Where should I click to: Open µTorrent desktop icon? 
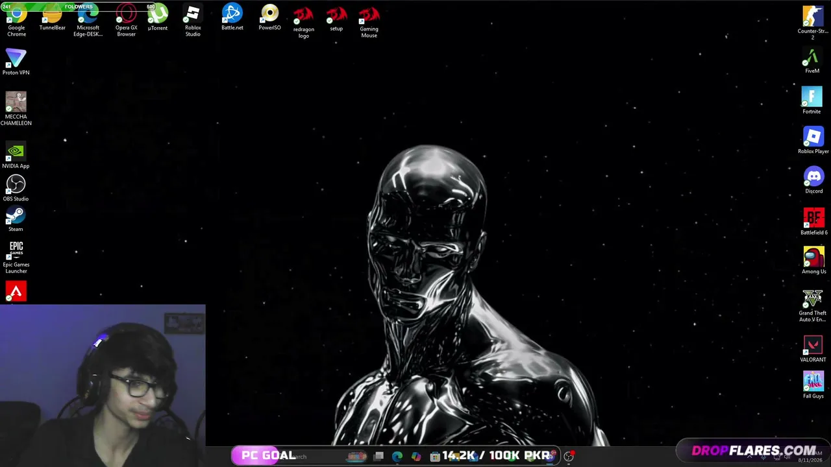(158, 18)
